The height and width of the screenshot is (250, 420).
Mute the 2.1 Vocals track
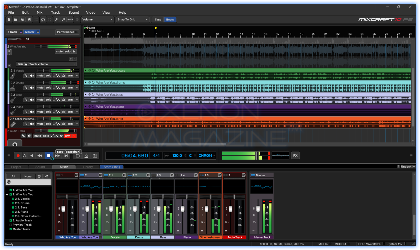point(40,75)
